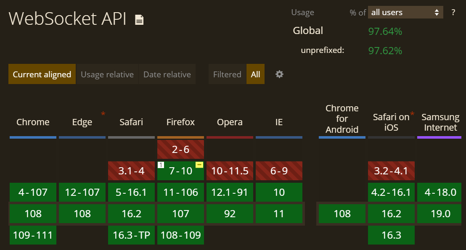The image size is (466, 250).
Task: Select current Safari 16.2 cell
Action: 131,213
